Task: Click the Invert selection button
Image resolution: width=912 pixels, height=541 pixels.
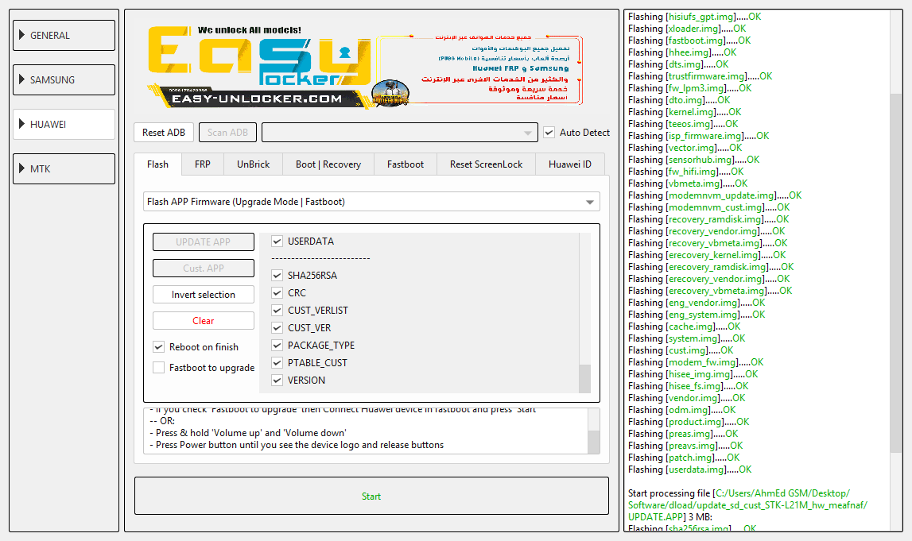Action: pos(203,295)
